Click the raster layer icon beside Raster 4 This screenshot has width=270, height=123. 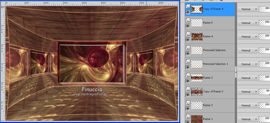[x=188, y=34]
